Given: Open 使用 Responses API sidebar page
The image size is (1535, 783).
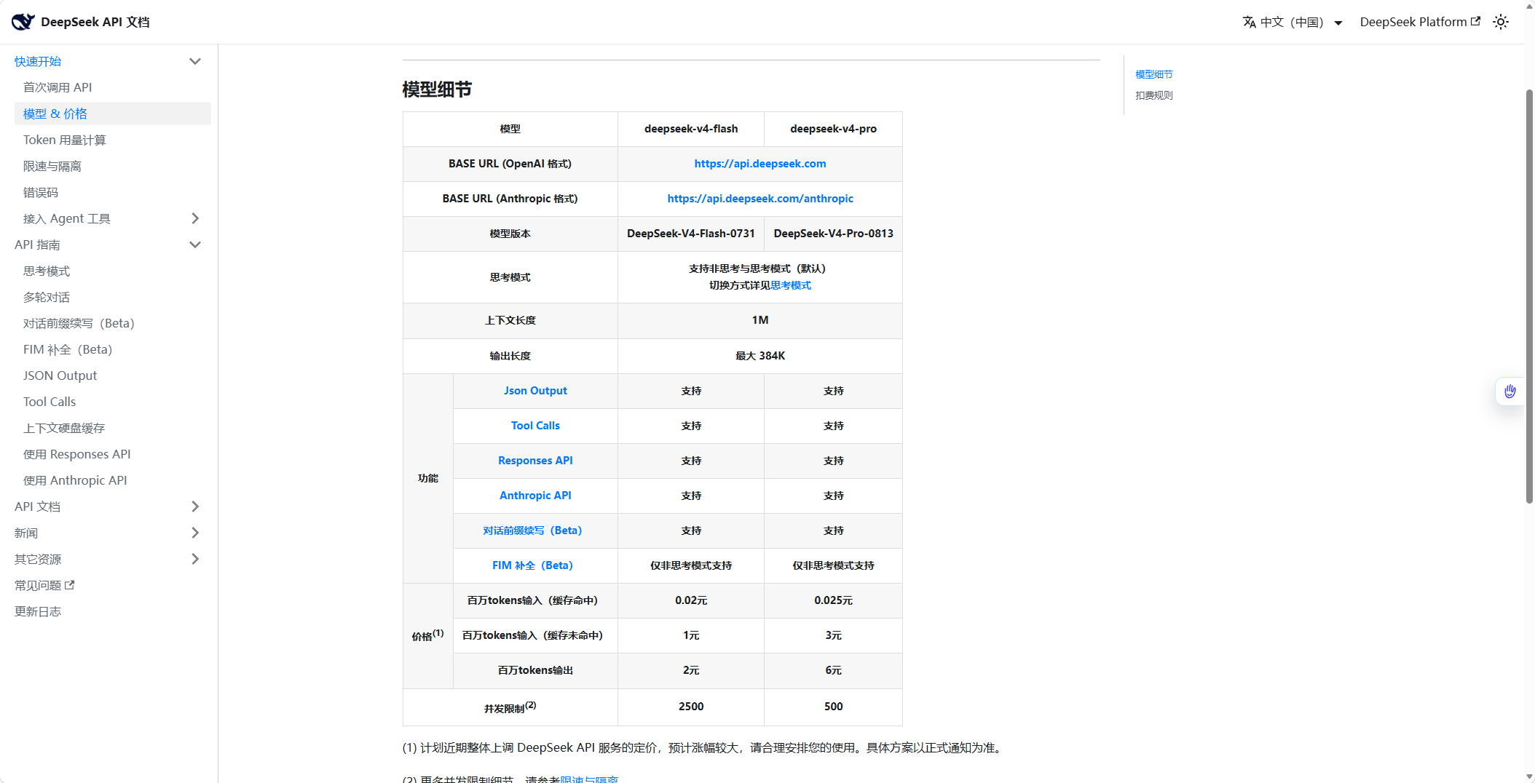Looking at the screenshot, I should pyautogui.click(x=113, y=454).
